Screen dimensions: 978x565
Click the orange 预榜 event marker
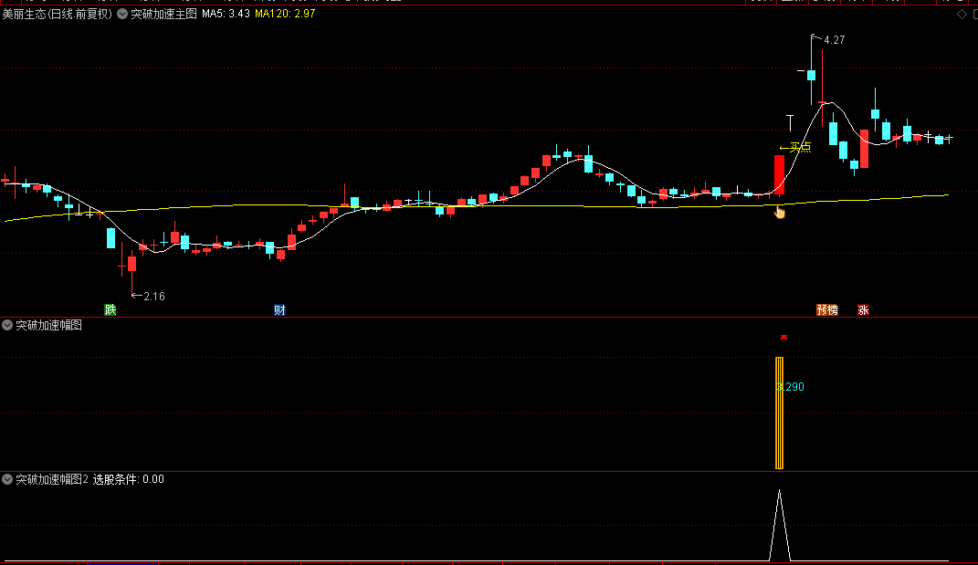click(x=827, y=310)
